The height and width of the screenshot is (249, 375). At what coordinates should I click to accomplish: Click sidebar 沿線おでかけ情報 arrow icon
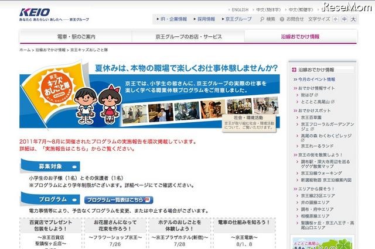[294, 70]
